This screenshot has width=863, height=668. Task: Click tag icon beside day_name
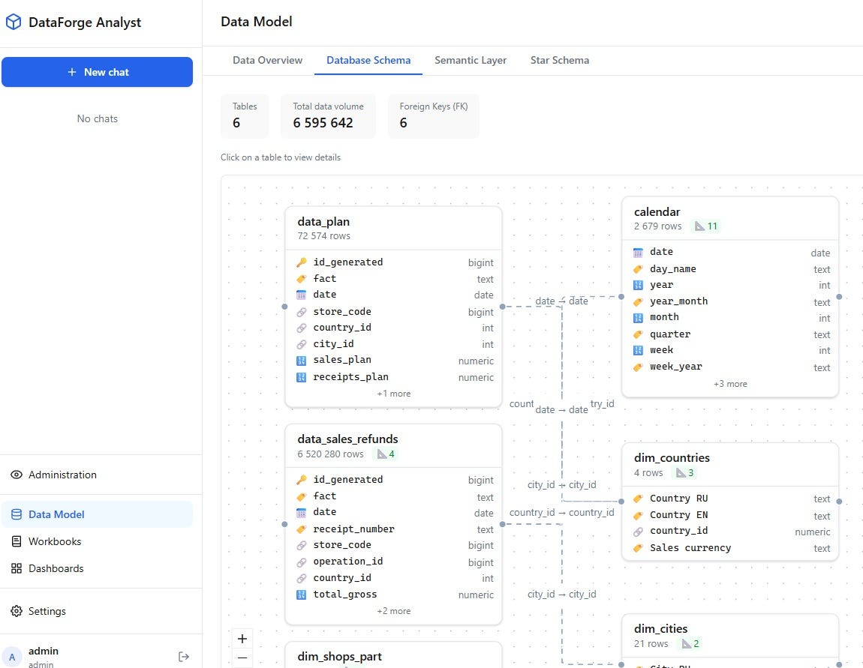[x=638, y=269]
